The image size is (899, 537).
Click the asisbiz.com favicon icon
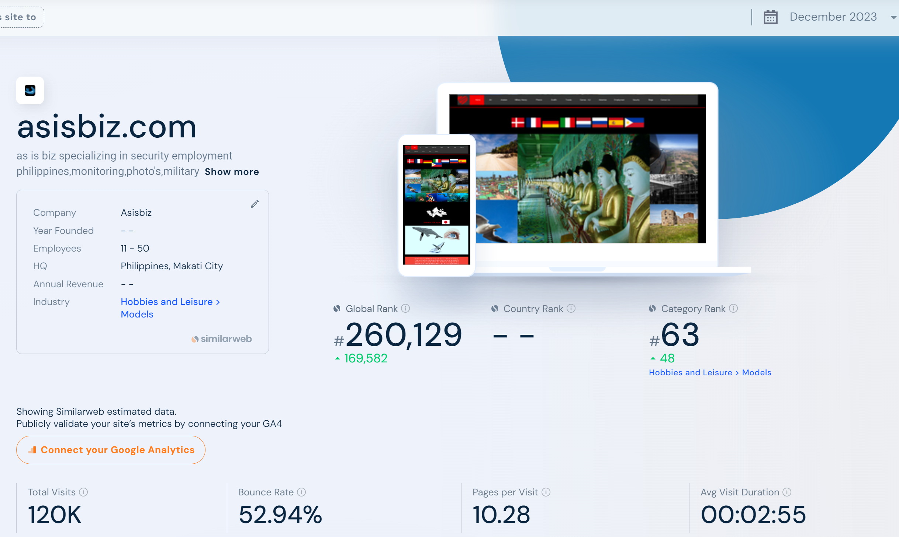30,90
